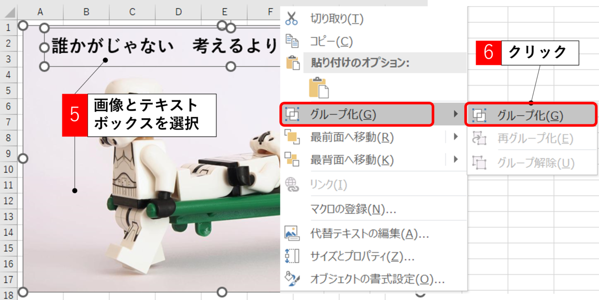Click the globe Link icon
Viewport: 599px width, 300px height.
pyautogui.click(x=292, y=185)
